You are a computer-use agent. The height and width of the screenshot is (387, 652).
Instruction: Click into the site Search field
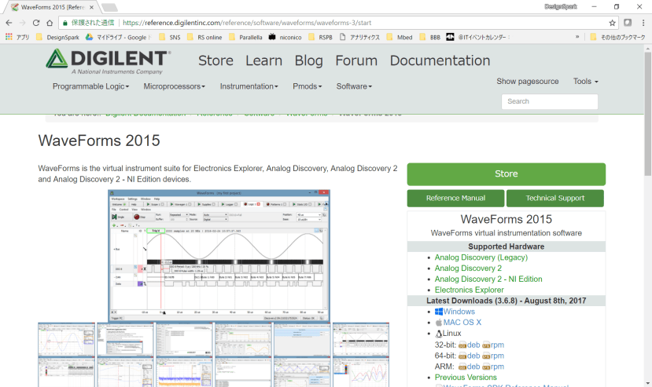click(550, 101)
